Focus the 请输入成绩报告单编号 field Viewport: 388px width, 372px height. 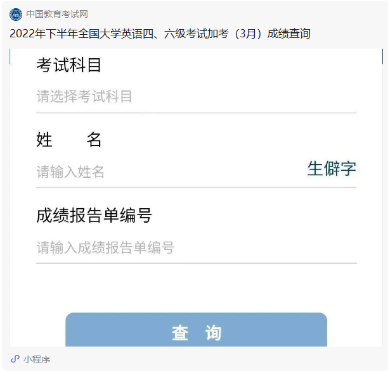(x=197, y=247)
